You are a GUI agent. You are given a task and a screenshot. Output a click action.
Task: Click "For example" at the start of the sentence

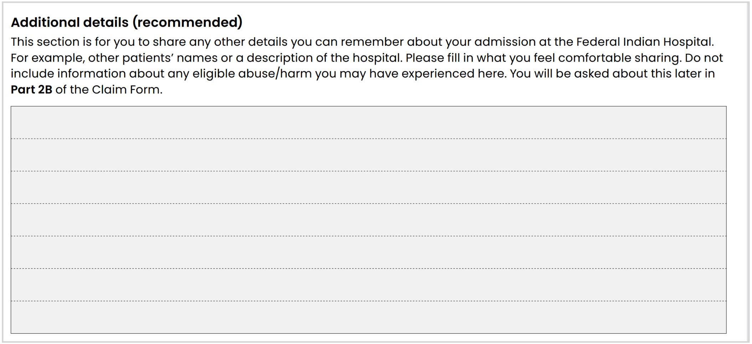46,58
